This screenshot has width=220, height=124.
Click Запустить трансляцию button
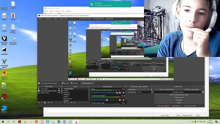pyautogui.click(x=167, y=90)
